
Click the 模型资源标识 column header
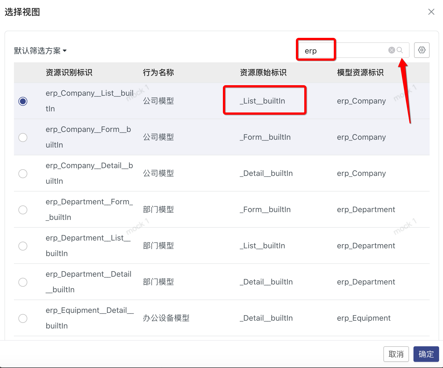tap(360, 73)
